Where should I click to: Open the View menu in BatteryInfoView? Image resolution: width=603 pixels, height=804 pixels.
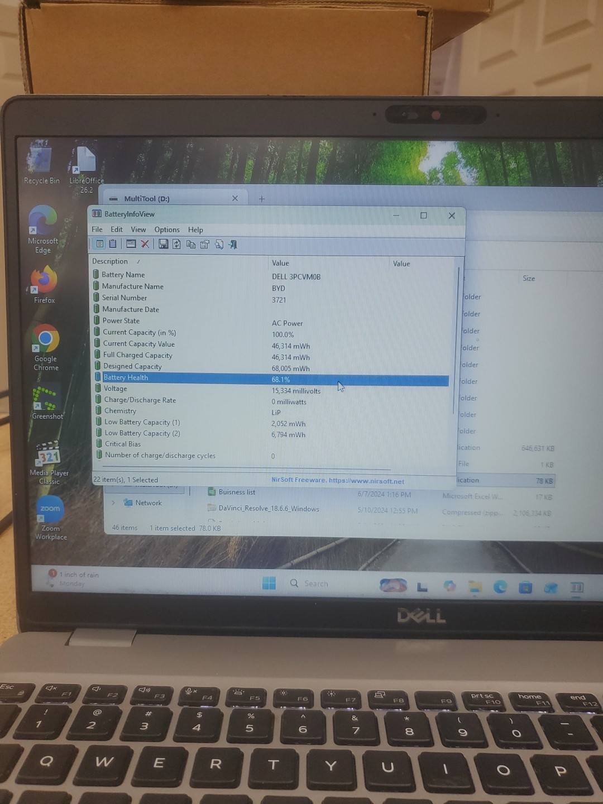(138, 229)
